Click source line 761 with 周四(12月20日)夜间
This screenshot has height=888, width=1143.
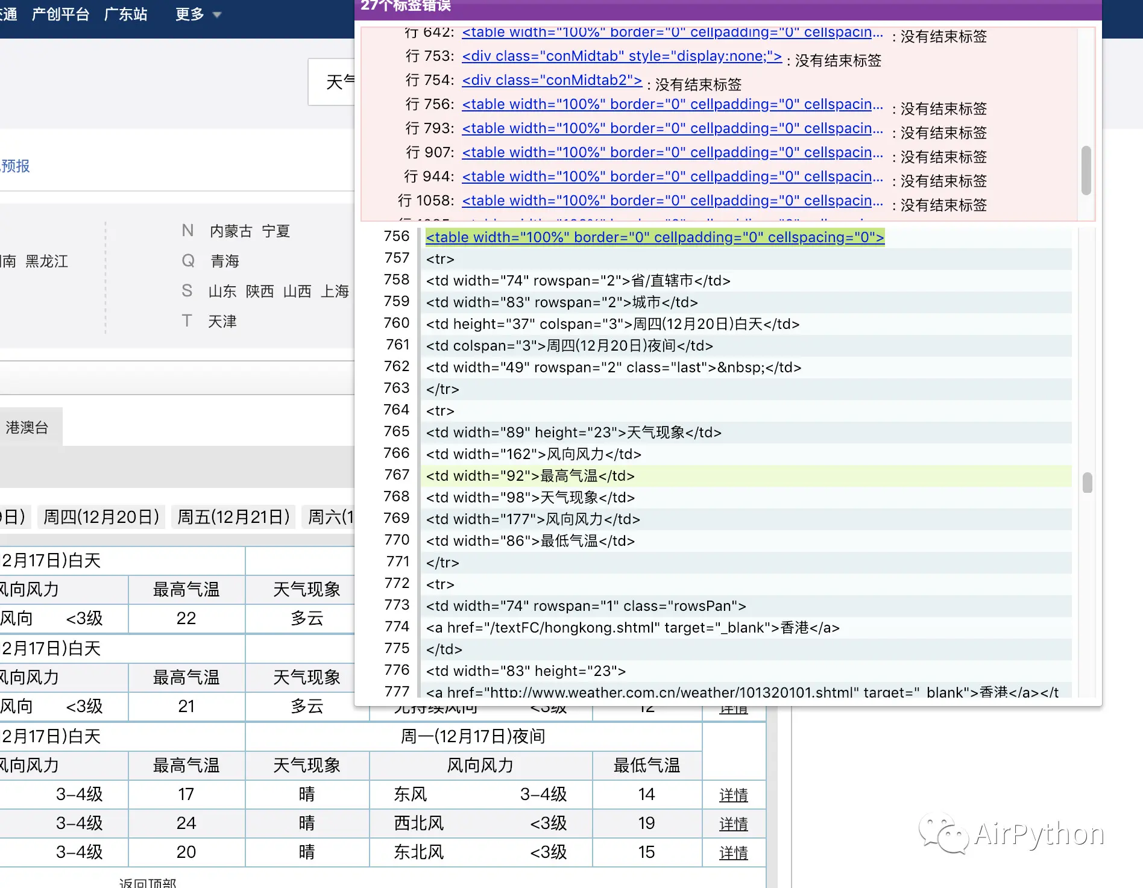748,346
